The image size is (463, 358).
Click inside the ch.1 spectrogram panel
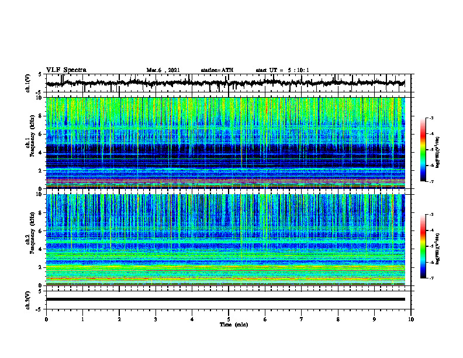(225, 143)
